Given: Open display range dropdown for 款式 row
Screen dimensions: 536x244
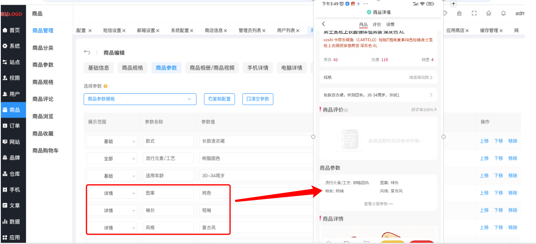Looking at the screenshot, I should pyautogui.click(x=112, y=141).
